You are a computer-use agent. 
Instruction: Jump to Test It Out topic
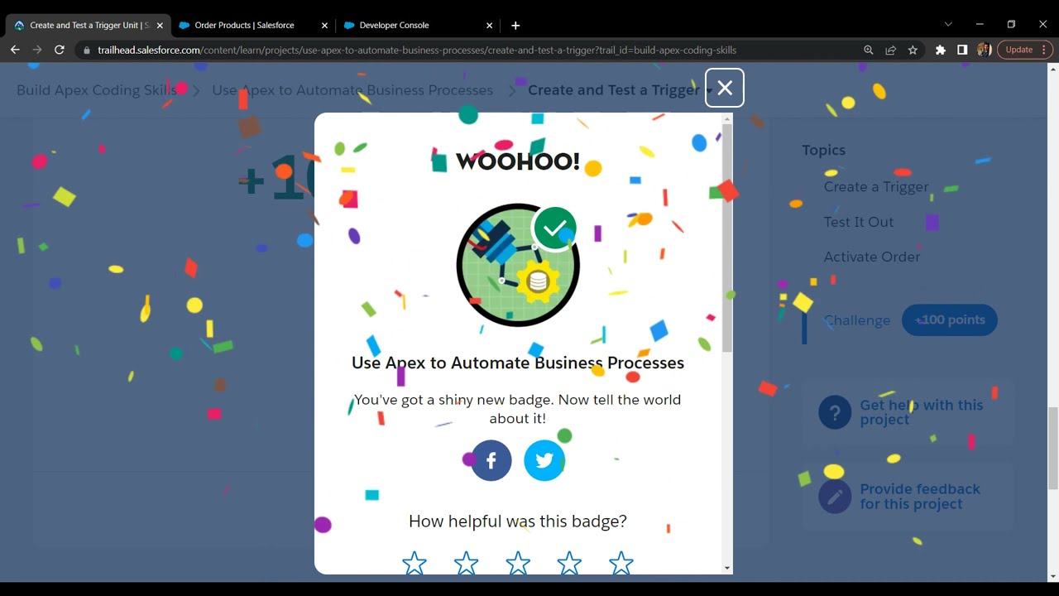click(x=859, y=222)
